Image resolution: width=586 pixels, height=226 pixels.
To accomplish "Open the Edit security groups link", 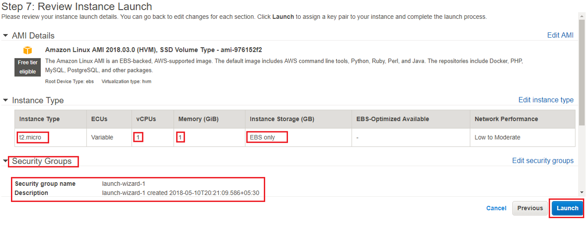I will coord(543,161).
